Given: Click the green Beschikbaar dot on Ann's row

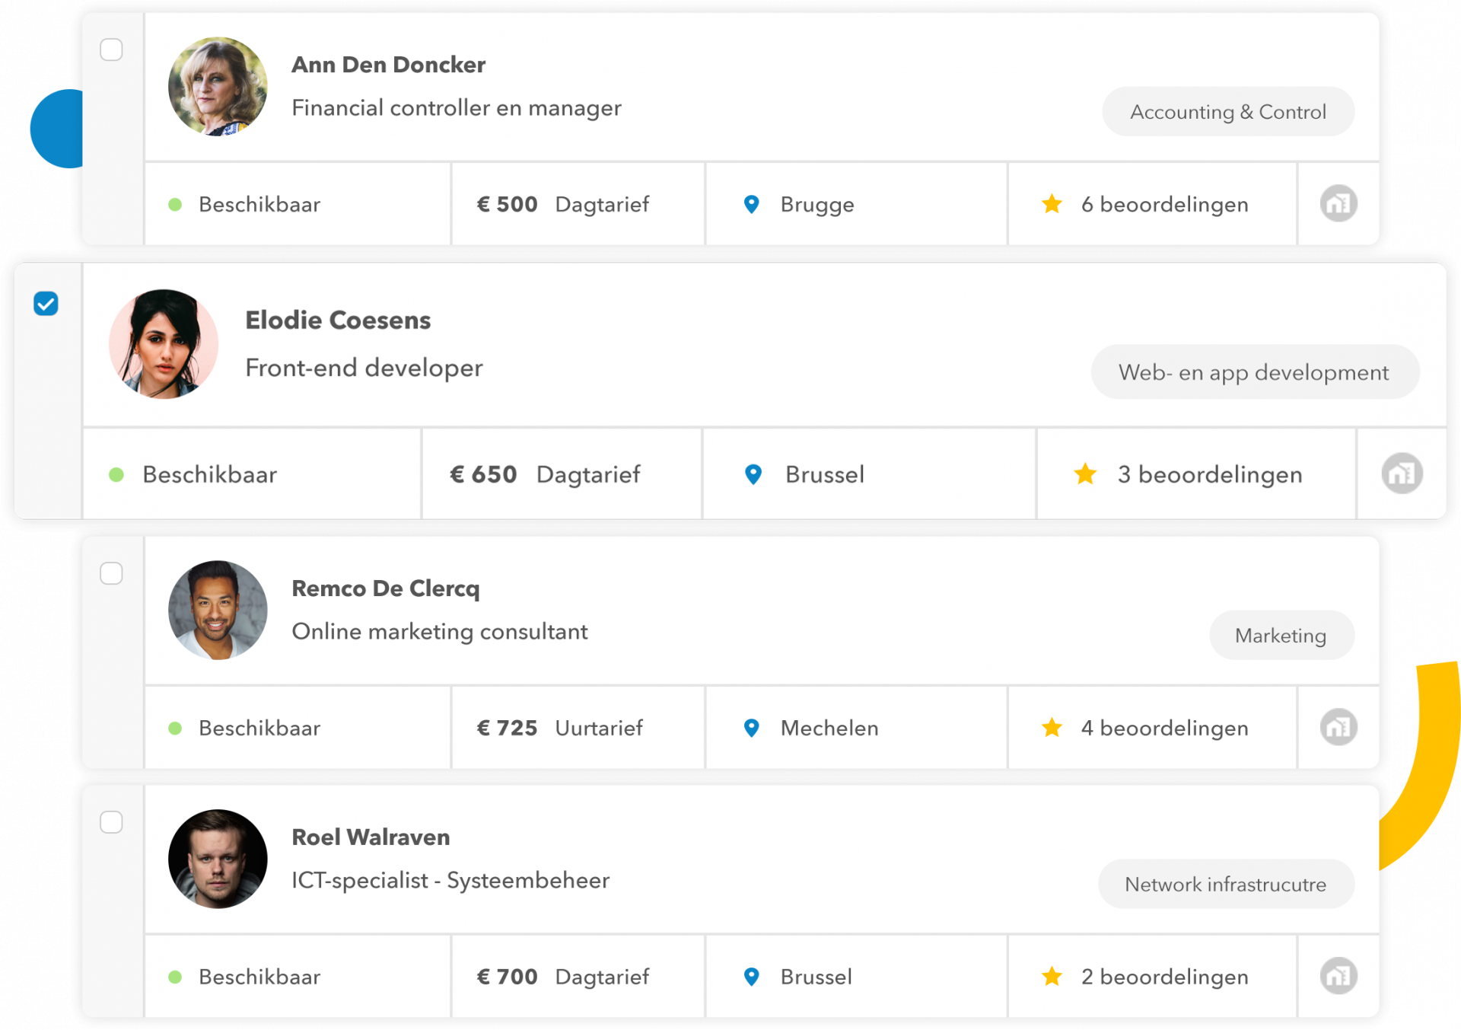Looking at the screenshot, I should [177, 204].
